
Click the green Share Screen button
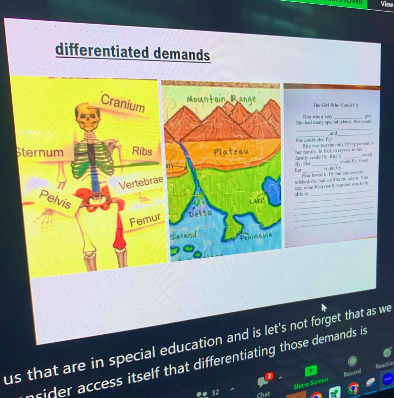tap(311, 370)
